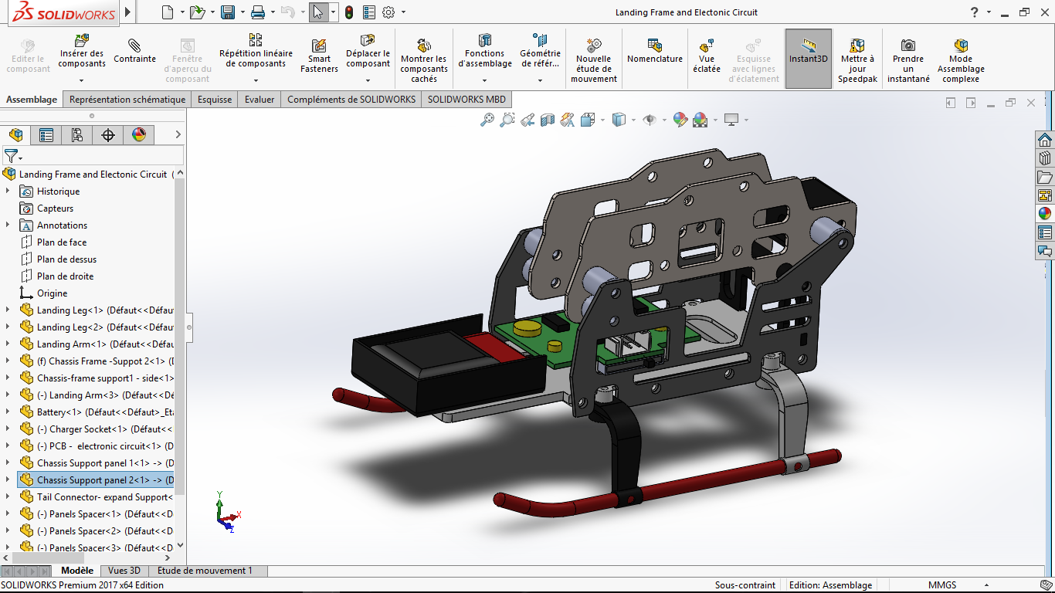The width and height of the screenshot is (1055, 593).
Task: Open the DisplayManager color sphere tab
Action: coord(139,135)
